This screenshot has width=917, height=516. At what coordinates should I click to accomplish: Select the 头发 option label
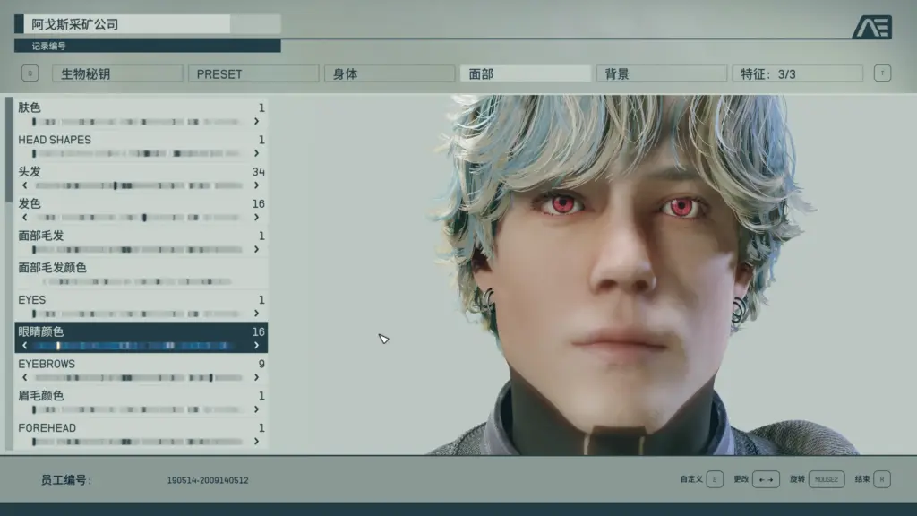coord(30,171)
